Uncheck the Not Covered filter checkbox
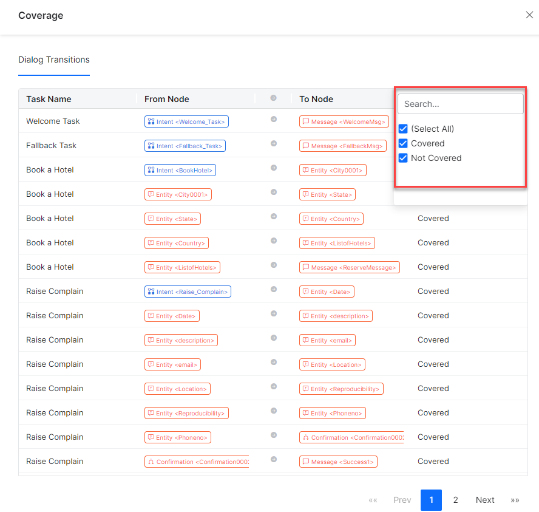The width and height of the screenshot is (539, 512). pos(403,158)
